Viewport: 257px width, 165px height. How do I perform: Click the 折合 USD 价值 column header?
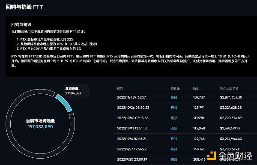pyautogui.click(x=229, y=89)
